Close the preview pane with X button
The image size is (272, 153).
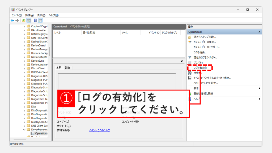click(182, 61)
